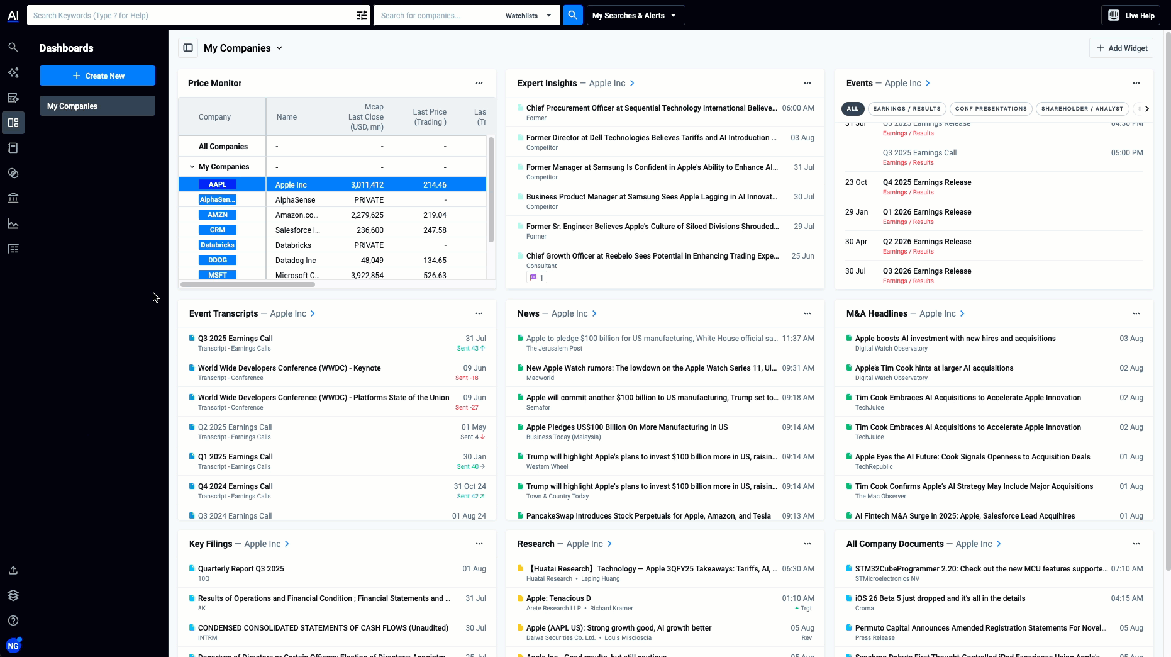Select Earnings / Results filter chip
Viewport: 1171px width, 657px height.
(x=906, y=109)
